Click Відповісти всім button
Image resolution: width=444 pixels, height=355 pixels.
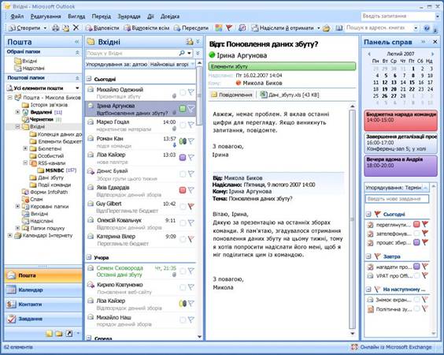pos(146,28)
